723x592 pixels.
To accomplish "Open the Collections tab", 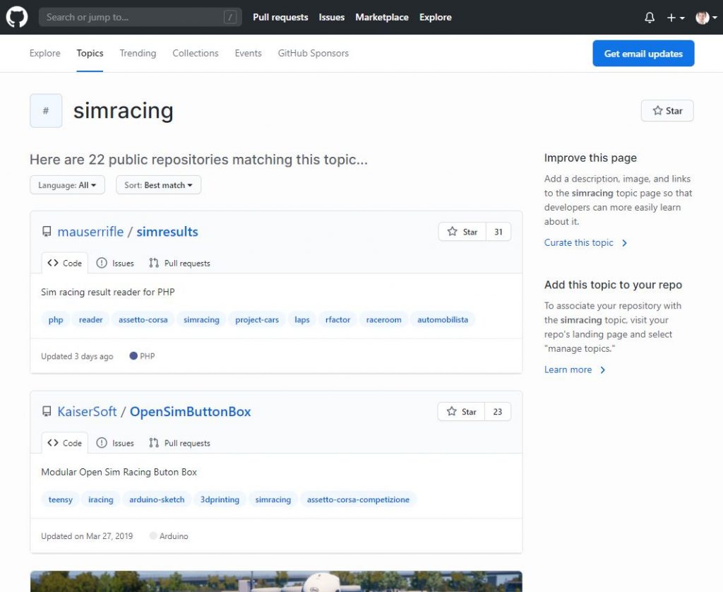I will click(x=196, y=53).
